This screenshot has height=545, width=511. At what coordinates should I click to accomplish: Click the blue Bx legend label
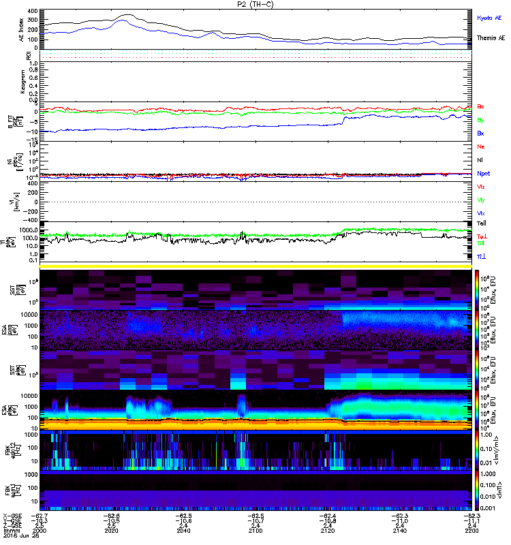pyautogui.click(x=480, y=134)
